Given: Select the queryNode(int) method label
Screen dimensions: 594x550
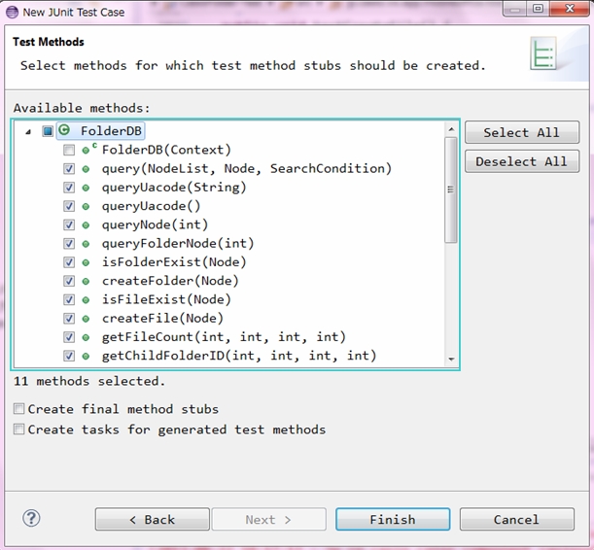Looking at the screenshot, I should click(155, 224).
